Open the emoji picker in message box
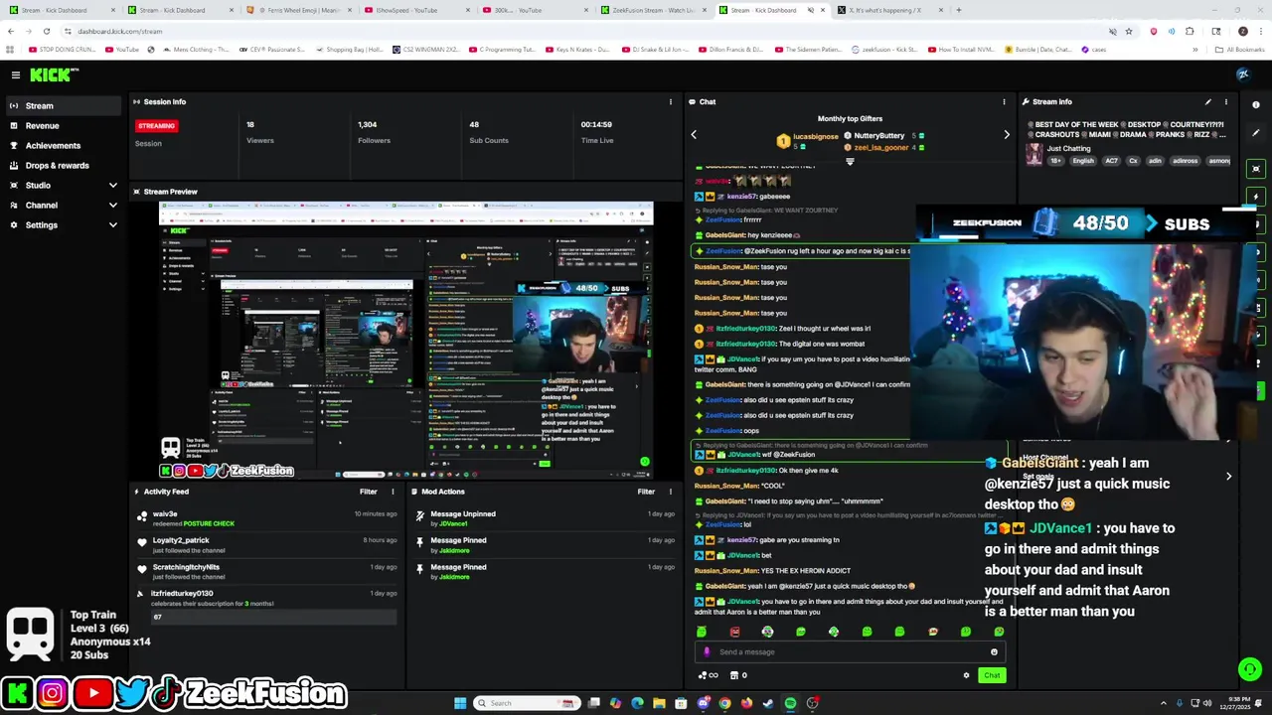The image size is (1272, 715). coord(994,652)
